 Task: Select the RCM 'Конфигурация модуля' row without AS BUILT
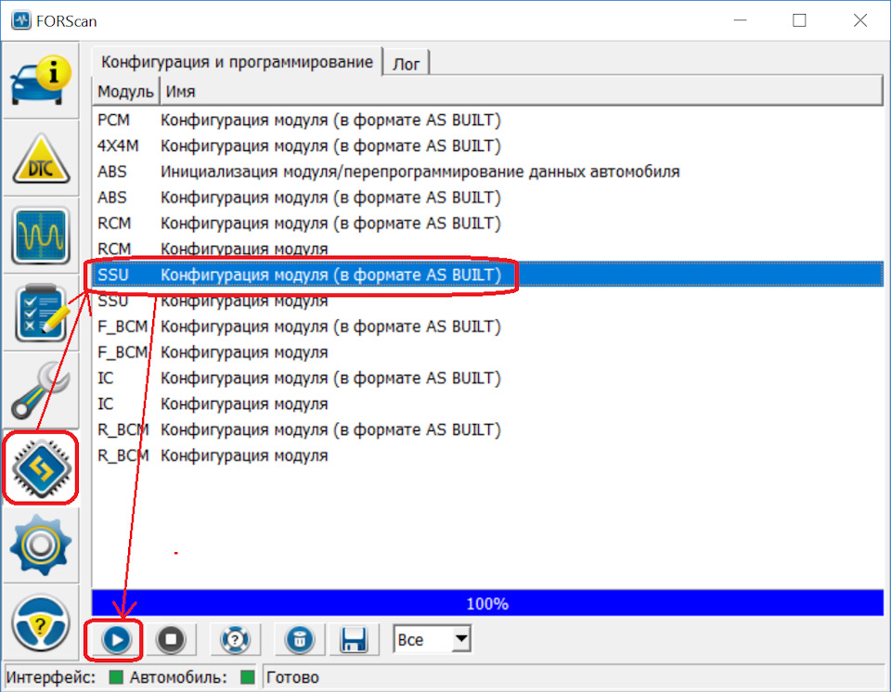[487, 249]
